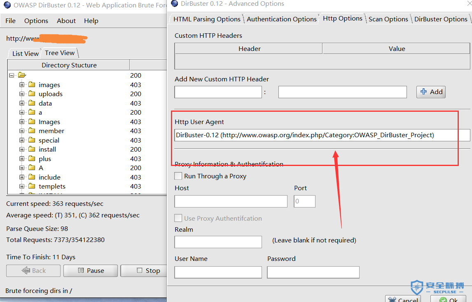The height and width of the screenshot is (302, 472).
Task: Click the proxy Port field
Action: coord(305,201)
